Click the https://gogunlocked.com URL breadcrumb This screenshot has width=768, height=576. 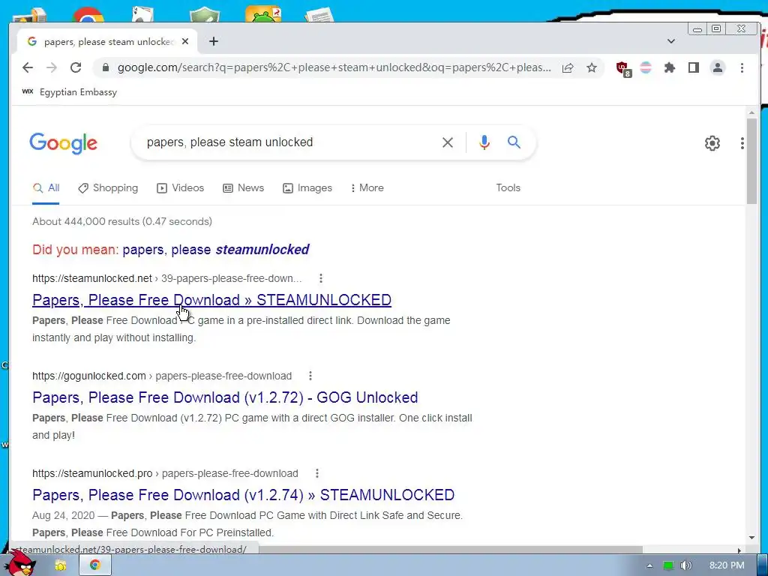coord(162,376)
